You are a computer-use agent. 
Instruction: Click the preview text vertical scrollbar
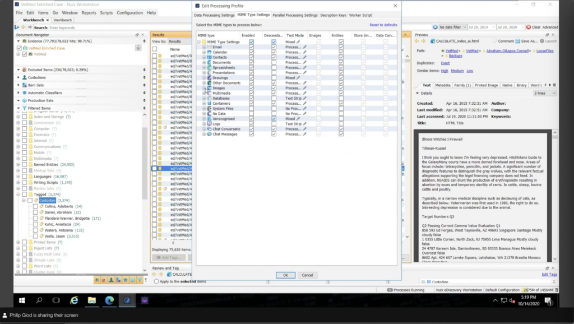tap(555, 196)
